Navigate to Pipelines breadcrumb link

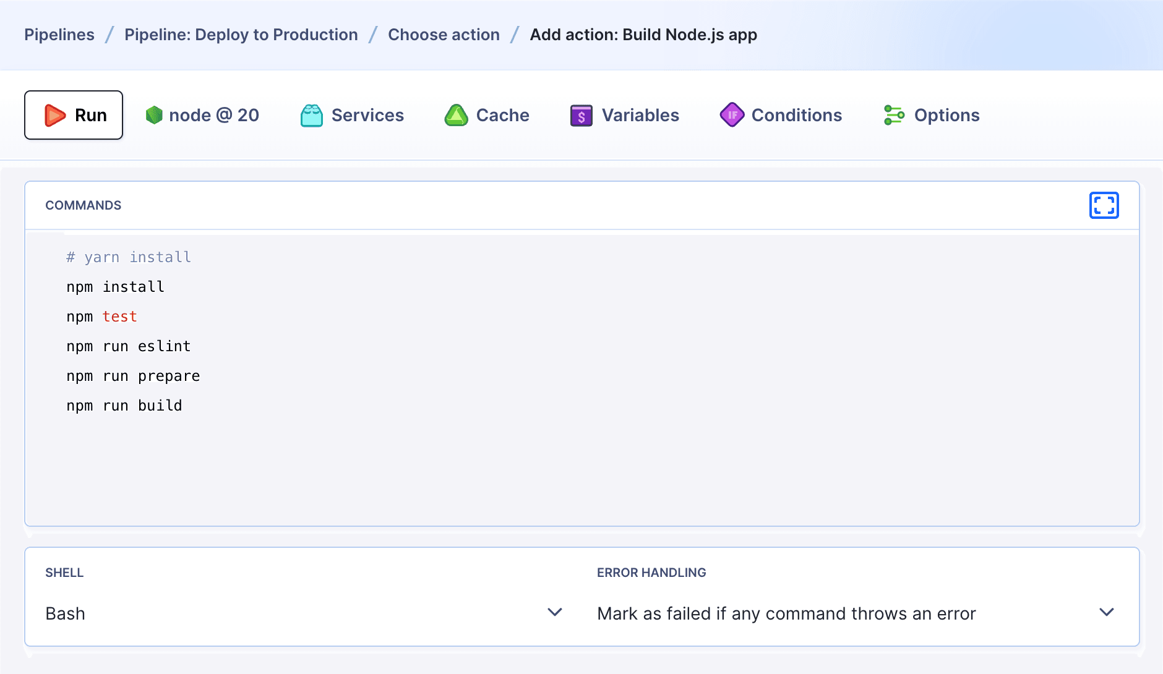[x=59, y=35]
